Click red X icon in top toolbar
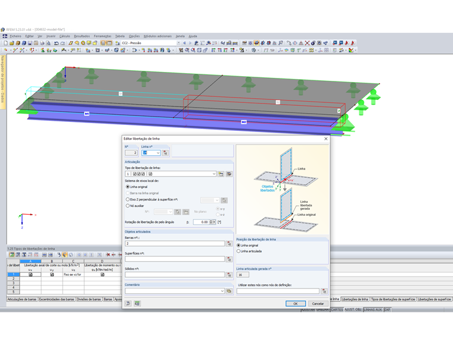The height and width of the screenshot is (339, 453). click(307, 43)
